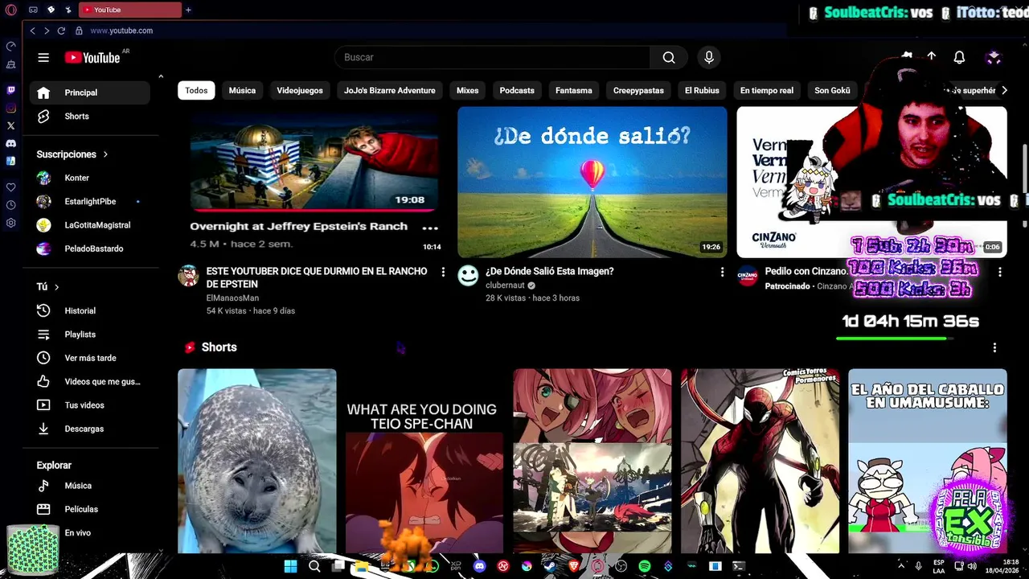The height and width of the screenshot is (579, 1029).
Task: Open Historial in the sidebar
Action: click(90, 310)
